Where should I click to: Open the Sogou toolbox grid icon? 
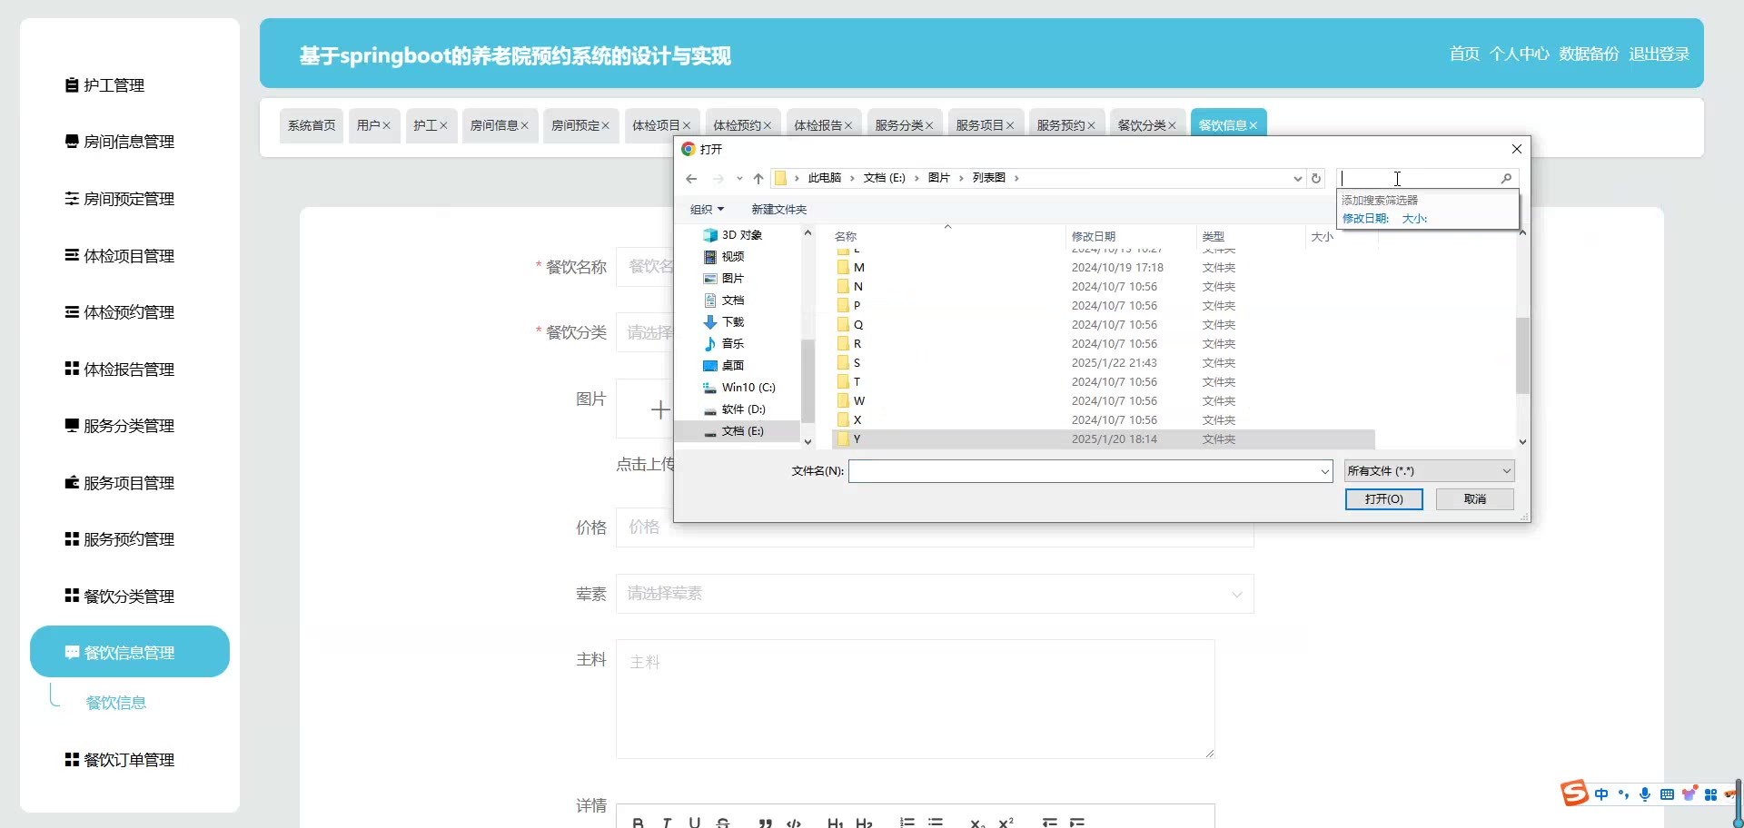tap(1710, 794)
